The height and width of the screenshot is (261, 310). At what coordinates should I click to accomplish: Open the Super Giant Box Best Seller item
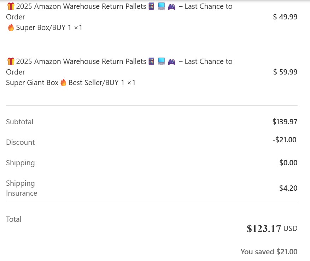pos(119,72)
